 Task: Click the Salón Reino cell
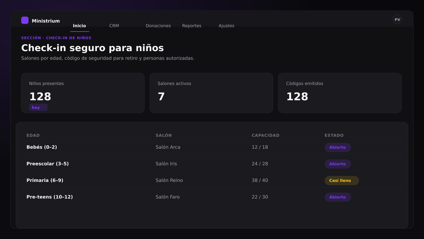[169, 180]
